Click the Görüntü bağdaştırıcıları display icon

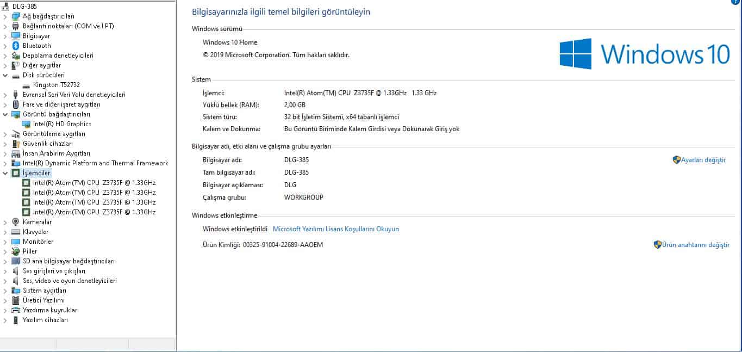pyautogui.click(x=16, y=114)
